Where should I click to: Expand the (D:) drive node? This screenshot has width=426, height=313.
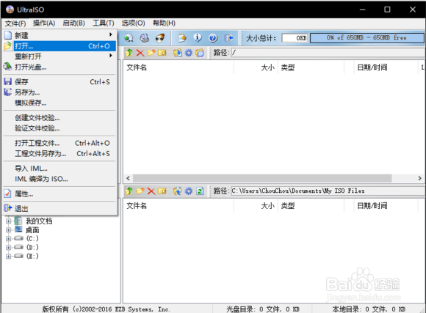(x=8, y=247)
